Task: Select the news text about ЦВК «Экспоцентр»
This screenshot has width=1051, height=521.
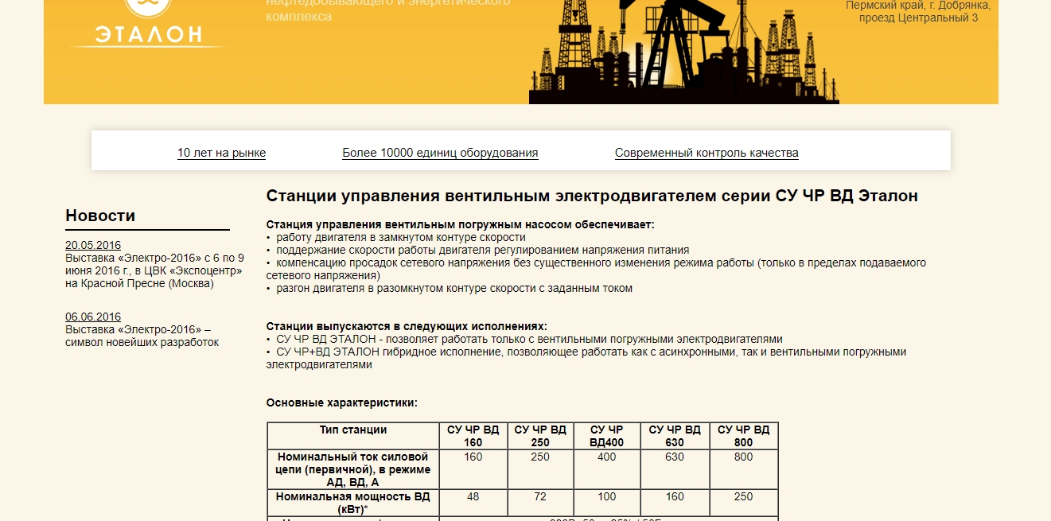Action: click(154, 270)
